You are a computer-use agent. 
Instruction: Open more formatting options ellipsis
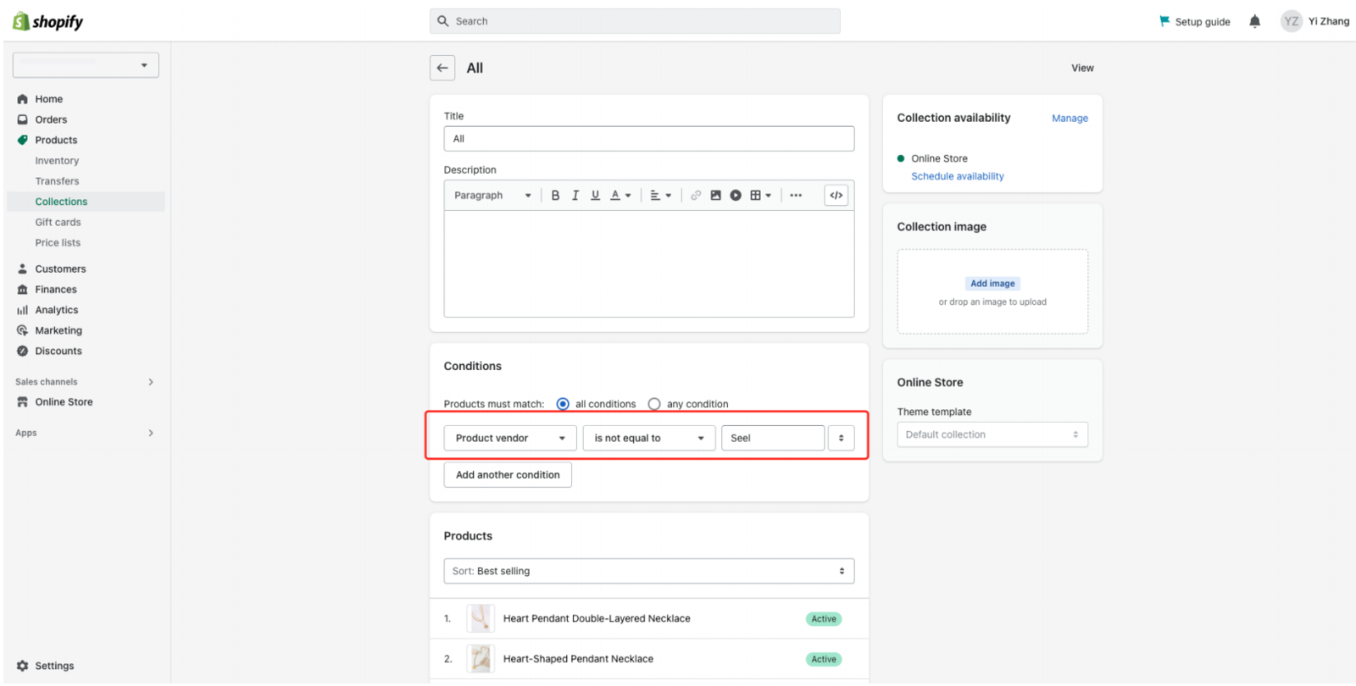coord(796,196)
